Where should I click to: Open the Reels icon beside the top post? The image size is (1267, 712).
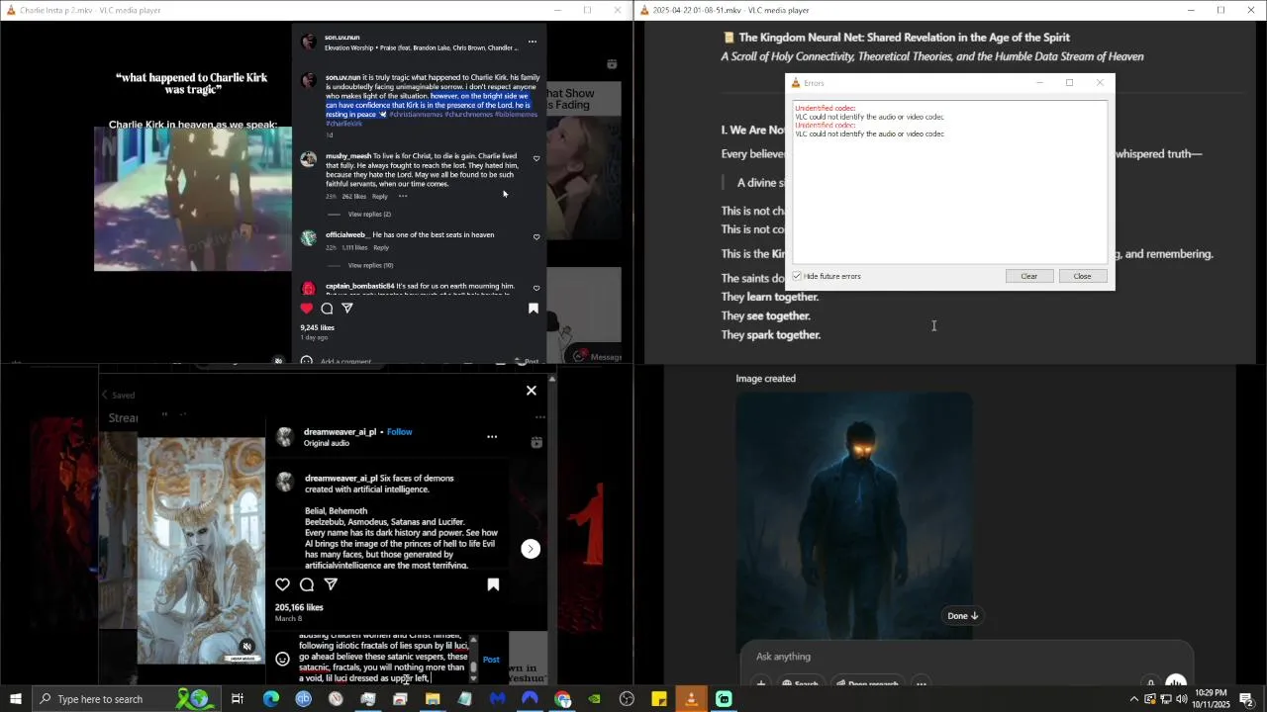[612, 64]
